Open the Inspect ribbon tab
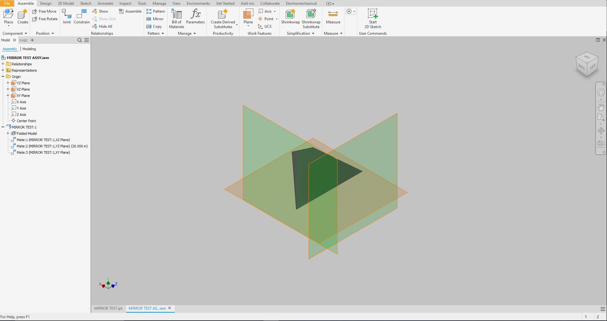 click(125, 3)
